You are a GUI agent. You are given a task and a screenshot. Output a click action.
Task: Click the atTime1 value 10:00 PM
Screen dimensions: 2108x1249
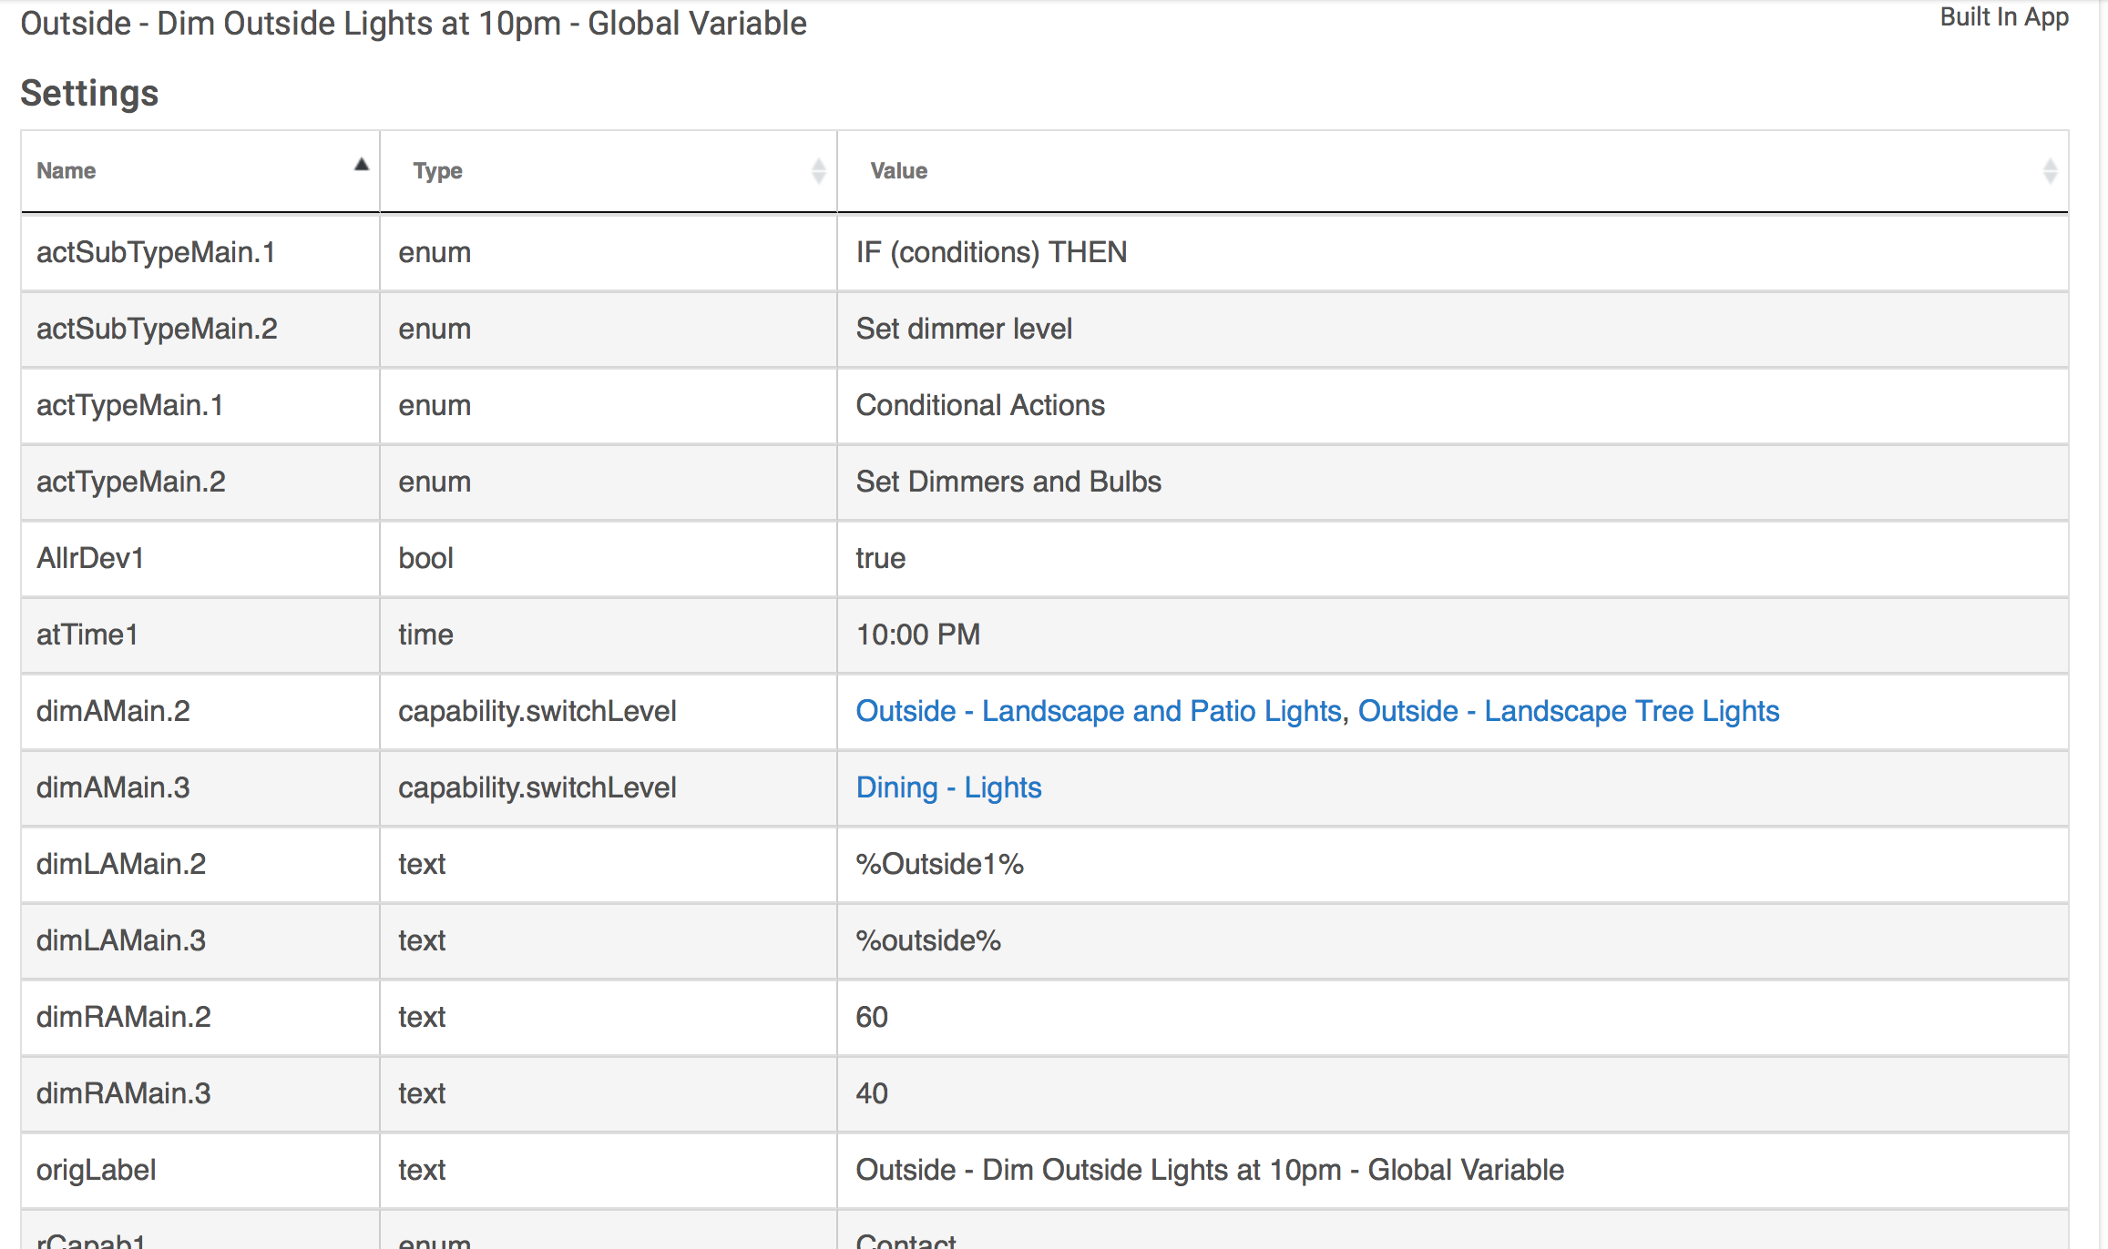tap(917, 635)
